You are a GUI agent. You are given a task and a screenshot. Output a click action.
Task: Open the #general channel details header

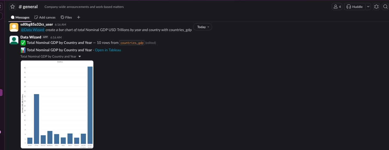tap(28, 7)
